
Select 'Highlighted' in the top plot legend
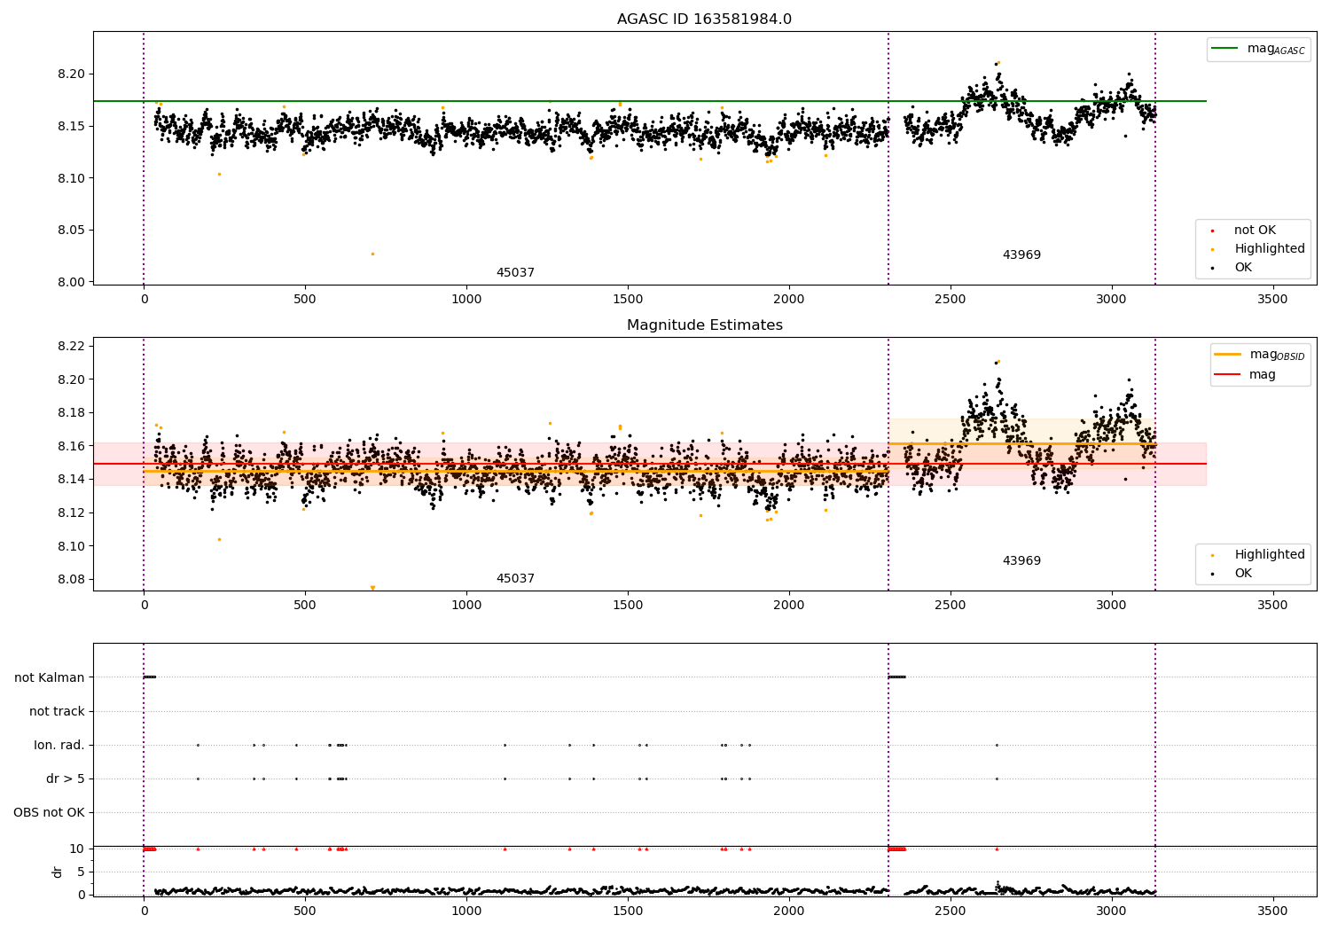1258,249
